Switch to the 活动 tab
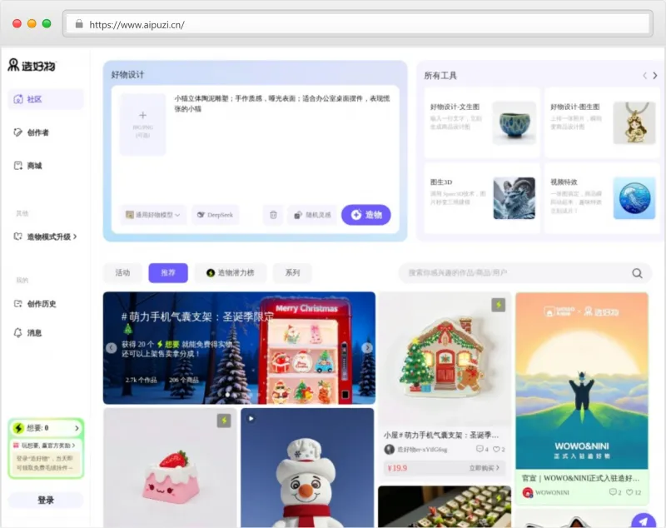Viewport: 666px width, 528px height. tap(122, 272)
